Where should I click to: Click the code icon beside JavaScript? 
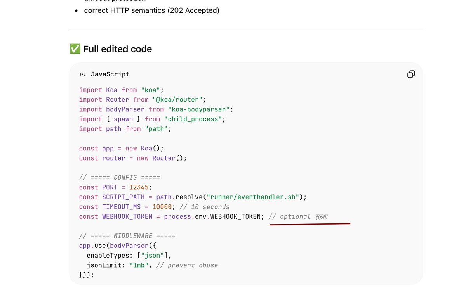[x=82, y=74]
